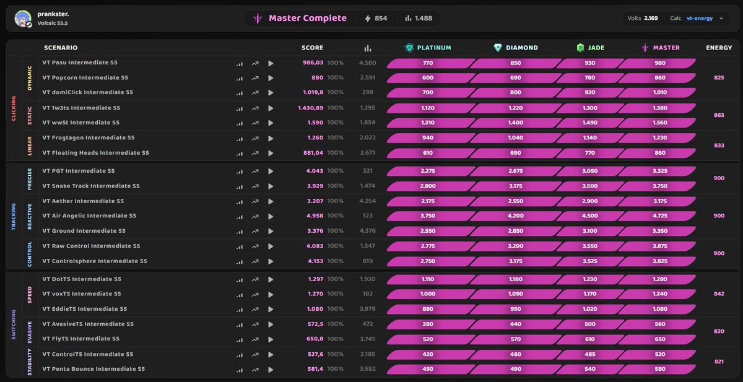The width and height of the screenshot is (743, 382).
Task: Play the VT Penta Bounce Intermediate S5 scenario
Action: click(271, 369)
